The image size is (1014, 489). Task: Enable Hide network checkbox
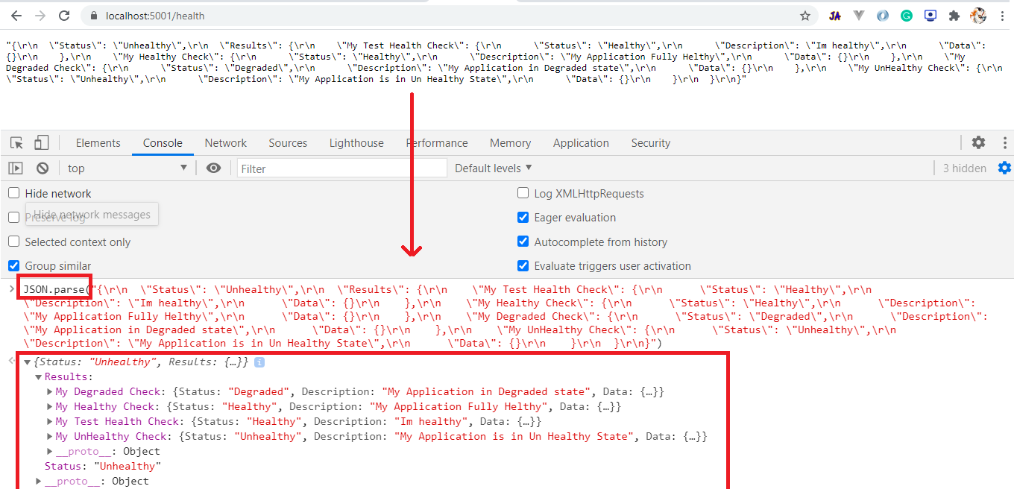click(14, 193)
